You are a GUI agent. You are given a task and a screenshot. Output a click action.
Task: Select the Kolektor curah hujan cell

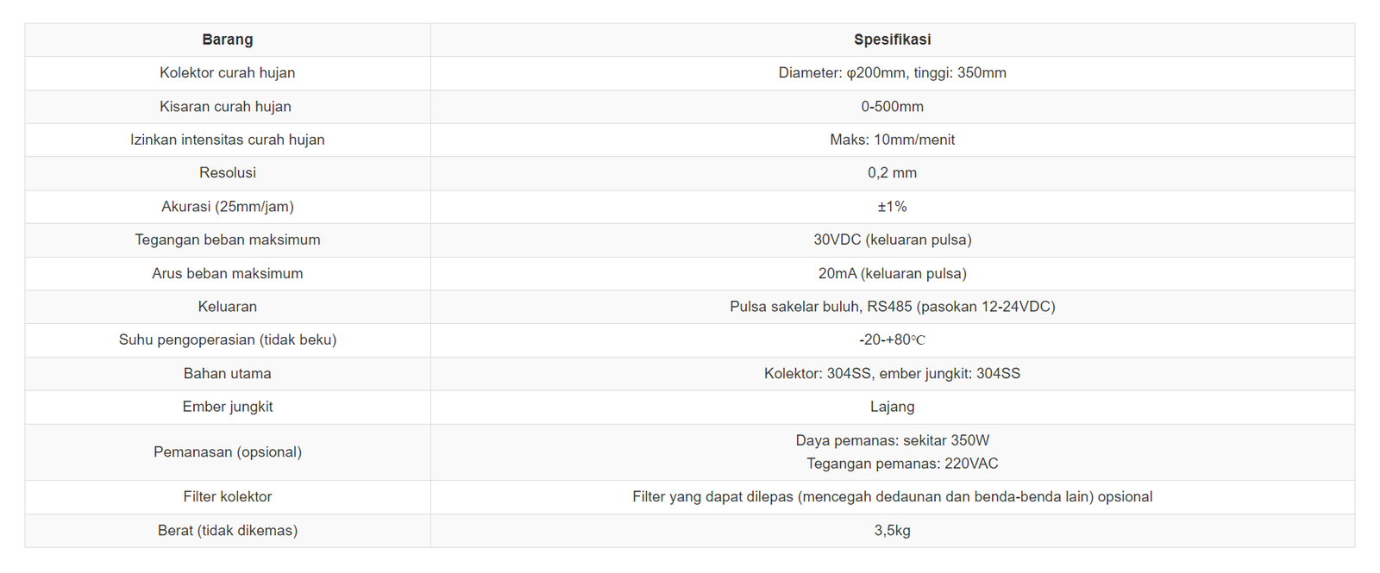228,73
